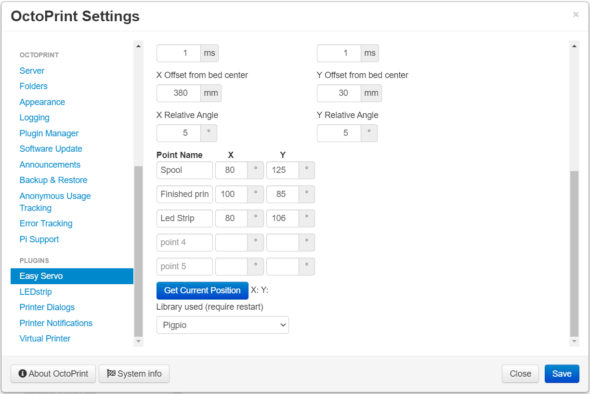
Task: Click the Y Relative Angle input field
Action: 339,133
